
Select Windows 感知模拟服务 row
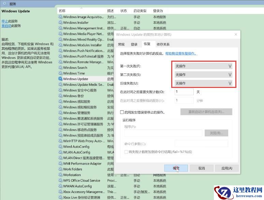point(86,107)
